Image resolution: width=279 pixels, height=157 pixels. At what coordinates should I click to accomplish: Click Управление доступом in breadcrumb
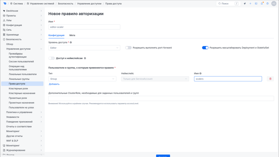89,4
